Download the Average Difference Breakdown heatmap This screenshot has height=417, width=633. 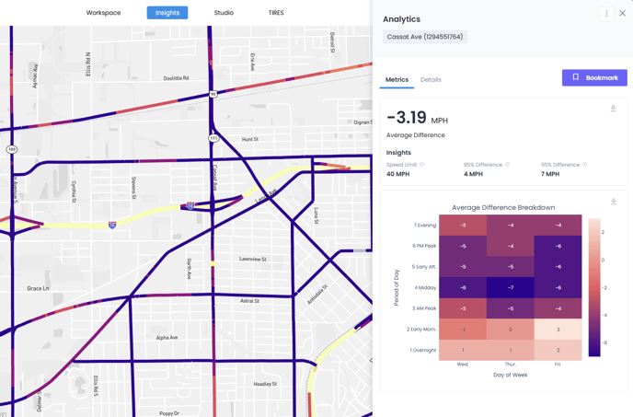point(614,202)
